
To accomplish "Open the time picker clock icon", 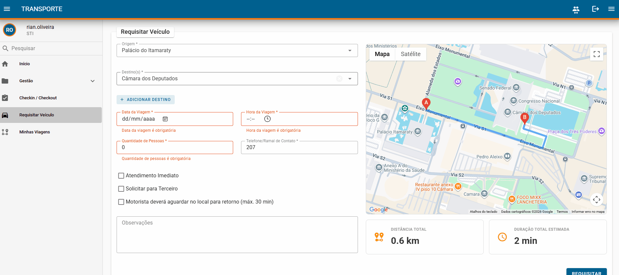I will point(268,119).
